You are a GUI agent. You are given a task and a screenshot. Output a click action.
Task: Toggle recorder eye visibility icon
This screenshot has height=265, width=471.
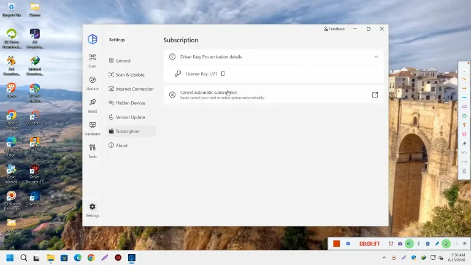pyautogui.click(x=464, y=244)
